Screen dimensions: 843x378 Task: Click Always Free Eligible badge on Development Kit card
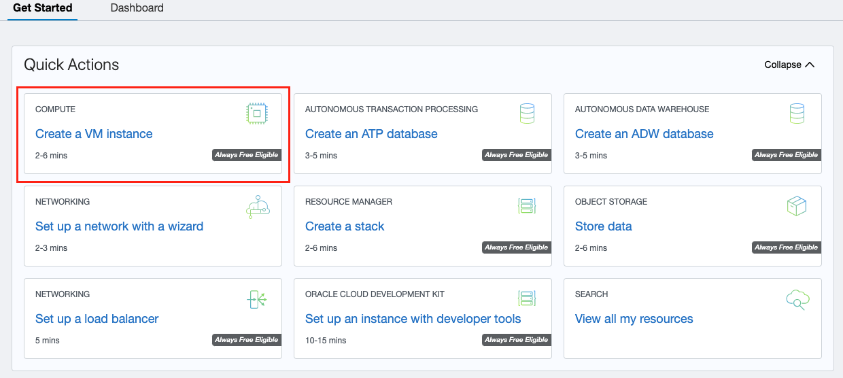click(516, 340)
